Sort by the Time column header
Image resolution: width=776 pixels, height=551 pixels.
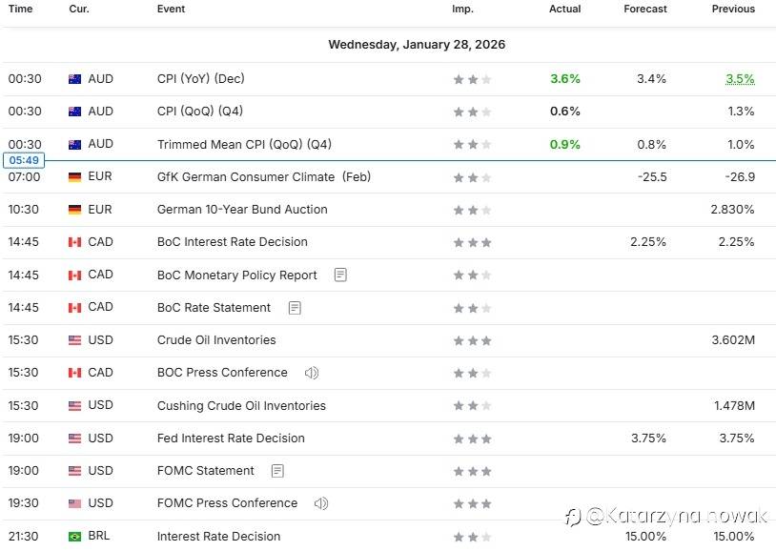point(20,10)
